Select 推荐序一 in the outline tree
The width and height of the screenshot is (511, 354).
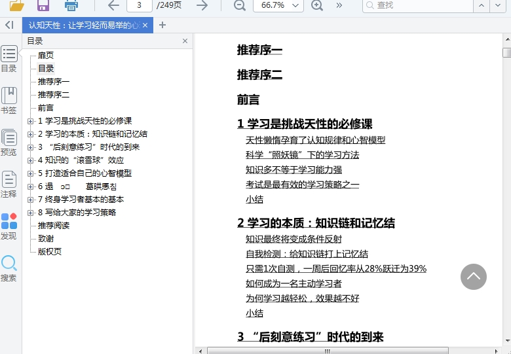click(x=54, y=81)
